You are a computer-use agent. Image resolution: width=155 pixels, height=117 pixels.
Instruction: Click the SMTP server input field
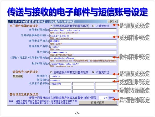pos(83,36)
